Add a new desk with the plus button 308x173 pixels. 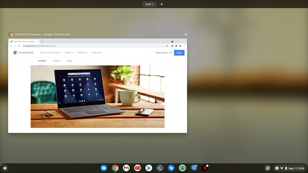(161, 4)
